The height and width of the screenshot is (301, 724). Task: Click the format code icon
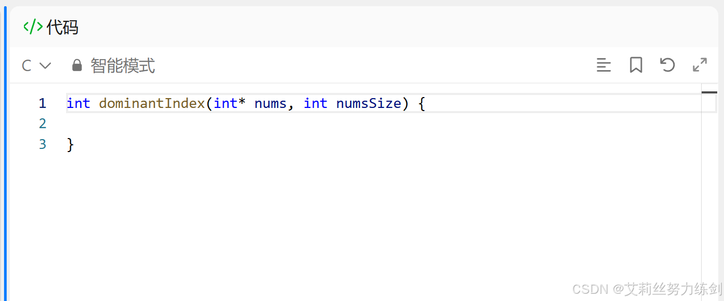point(603,65)
